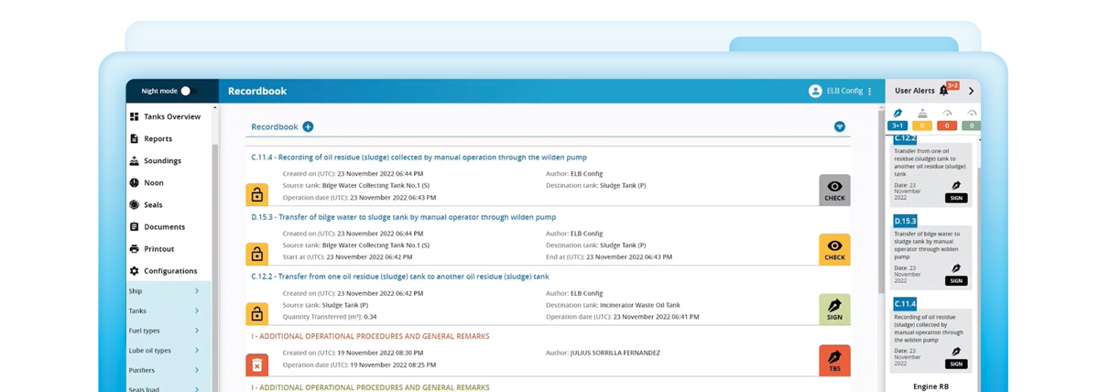Open the filter icon in the Recordbook header
The width and height of the screenshot is (1099, 392).
(839, 126)
